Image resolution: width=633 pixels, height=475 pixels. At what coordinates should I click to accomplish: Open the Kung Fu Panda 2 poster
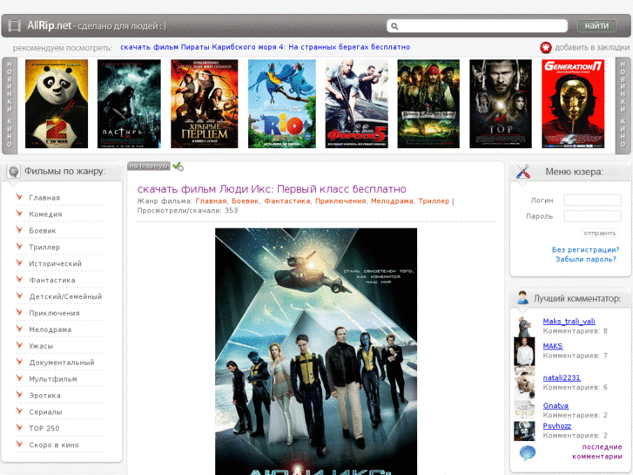(57, 104)
